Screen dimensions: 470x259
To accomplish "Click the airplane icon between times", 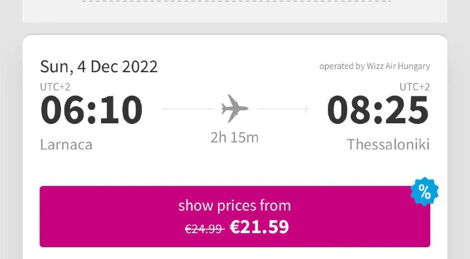I will [x=235, y=109].
